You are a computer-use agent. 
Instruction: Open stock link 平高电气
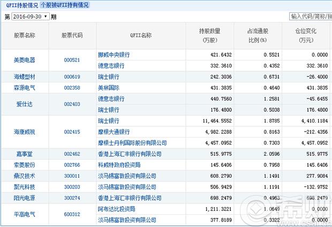tap(24, 215)
